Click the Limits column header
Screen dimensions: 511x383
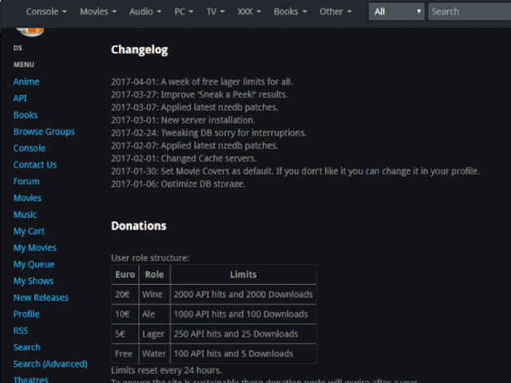pyautogui.click(x=244, y=274)
